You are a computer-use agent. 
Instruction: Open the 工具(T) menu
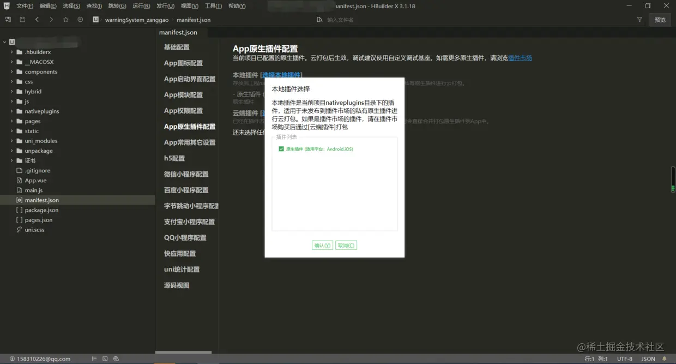tap(213, 6)
